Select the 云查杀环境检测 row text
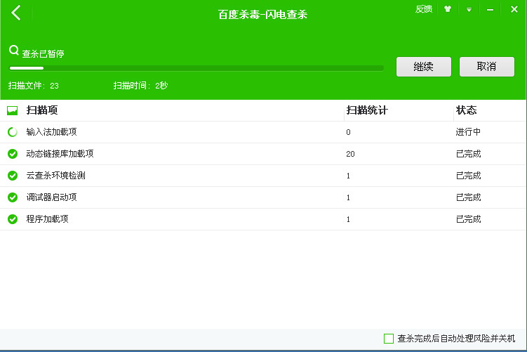 (56, 176)
